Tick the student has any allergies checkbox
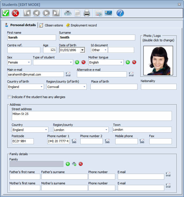 point(9,97)
